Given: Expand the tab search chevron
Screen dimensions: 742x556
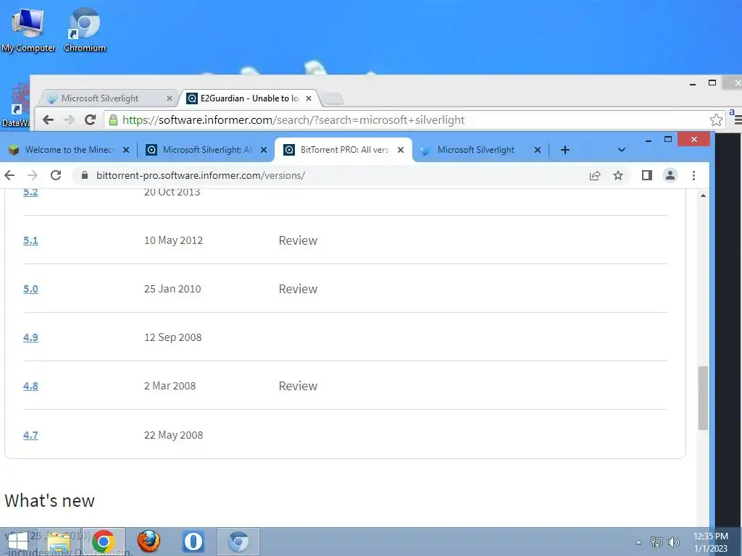Looking at the screenshot, I should pyautogui.click(x=622, y=150).
